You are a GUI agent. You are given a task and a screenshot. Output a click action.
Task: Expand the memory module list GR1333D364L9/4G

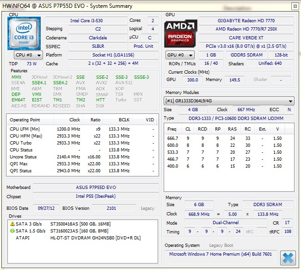(x=229, y=101)
